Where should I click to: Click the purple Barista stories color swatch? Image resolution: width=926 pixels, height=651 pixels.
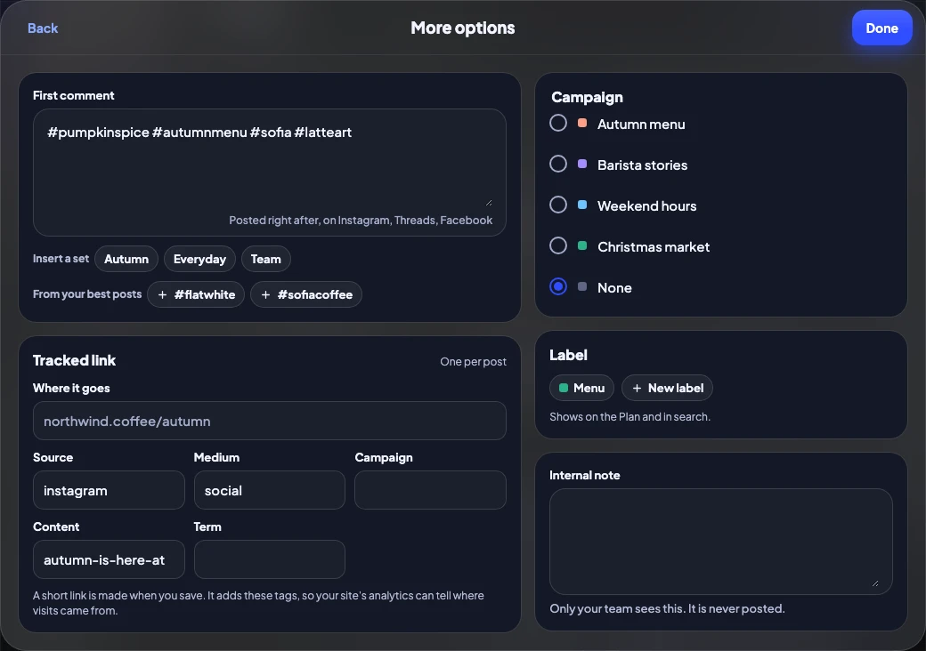pyautogui.click(x=582, y=164)
